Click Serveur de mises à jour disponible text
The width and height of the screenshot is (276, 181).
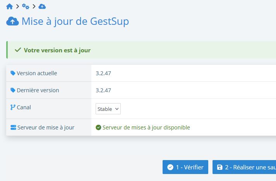click(146, 128)
